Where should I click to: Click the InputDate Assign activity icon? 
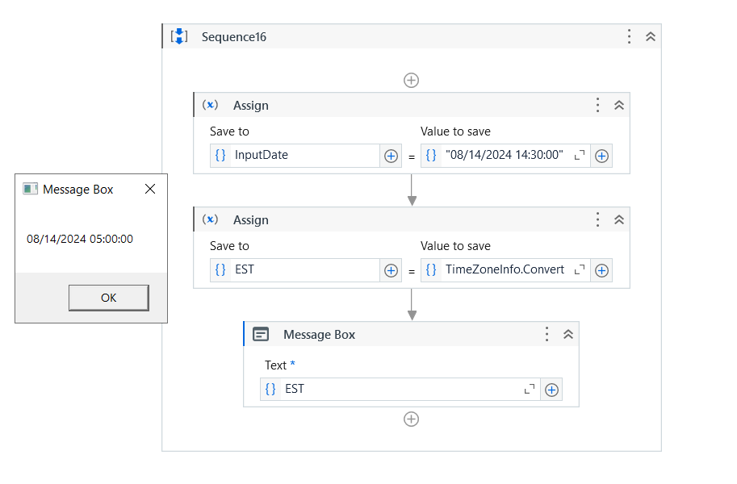point(210,105)
